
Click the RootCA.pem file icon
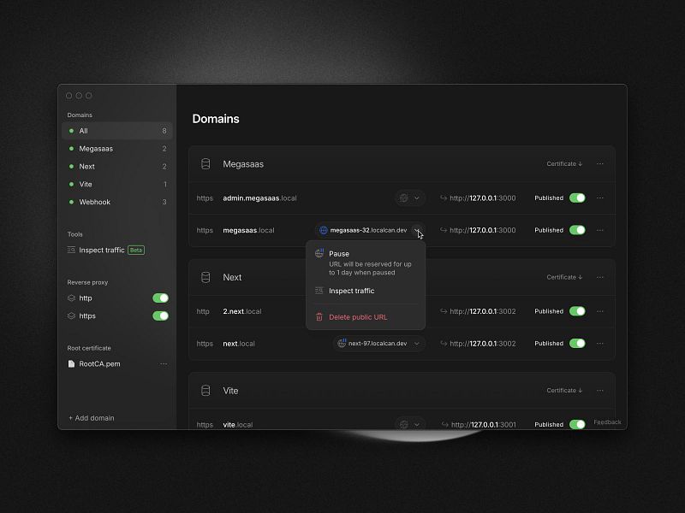coord(73,363)
